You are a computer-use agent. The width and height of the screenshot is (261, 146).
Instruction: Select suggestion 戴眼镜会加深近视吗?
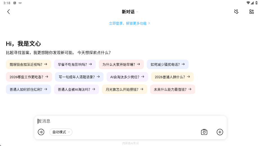point(28,64)
